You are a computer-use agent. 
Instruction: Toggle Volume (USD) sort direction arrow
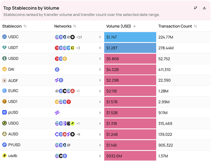tap(134, 26)
